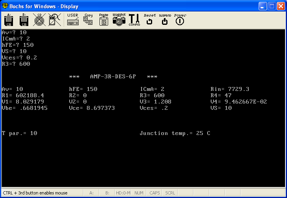
Task: Click the Bochs title bar app icon
Action: tap(5, 6)
